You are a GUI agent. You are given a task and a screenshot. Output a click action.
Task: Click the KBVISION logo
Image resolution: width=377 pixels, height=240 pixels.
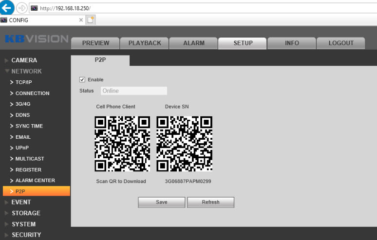(x=36, y=39)
